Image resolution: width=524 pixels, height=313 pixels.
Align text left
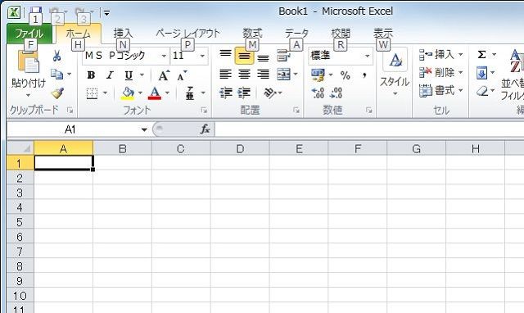tap(225, 74)
